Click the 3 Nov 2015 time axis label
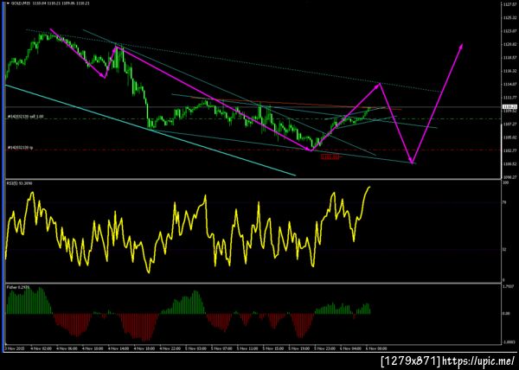This screenshot has height=370, width=519. click(15, 348)
